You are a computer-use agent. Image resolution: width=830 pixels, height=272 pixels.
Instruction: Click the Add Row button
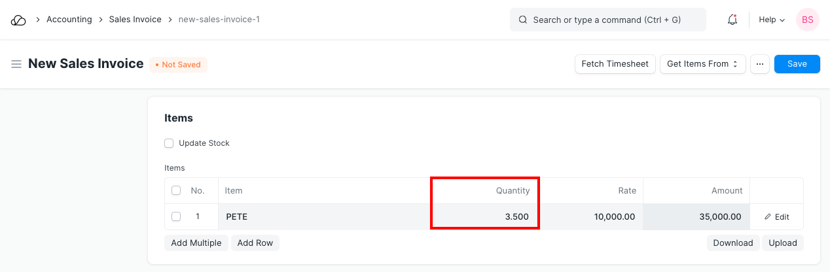coord(255,243)
